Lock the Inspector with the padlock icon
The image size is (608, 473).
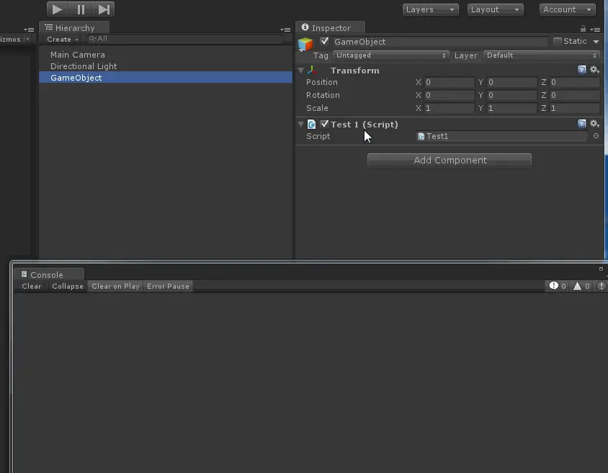pyautogui.click(x=583, y=29)
